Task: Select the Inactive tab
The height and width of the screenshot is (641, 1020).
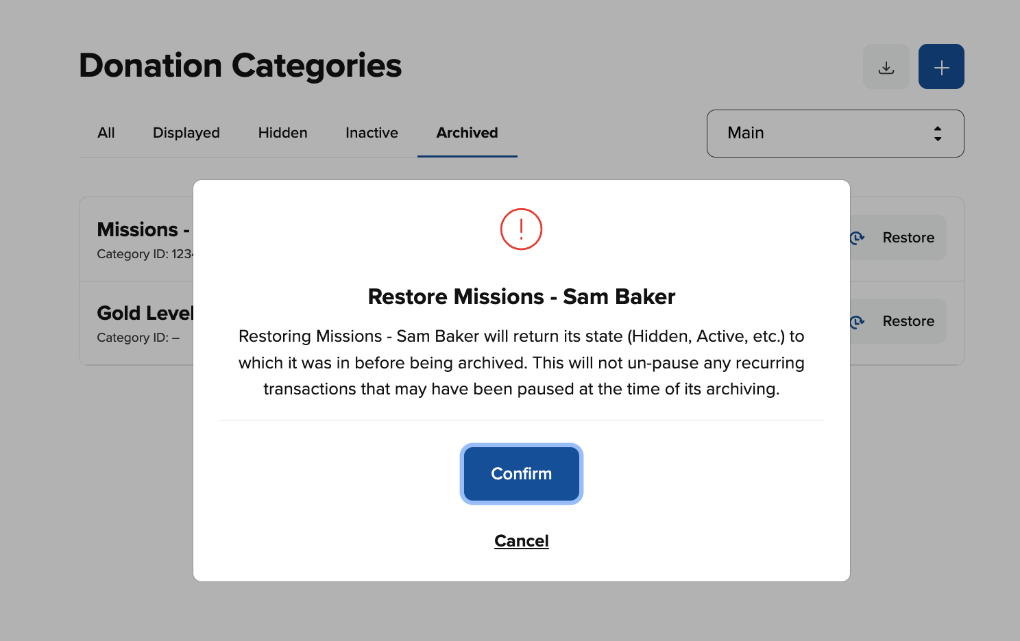Action: click(x=372, y=133)
